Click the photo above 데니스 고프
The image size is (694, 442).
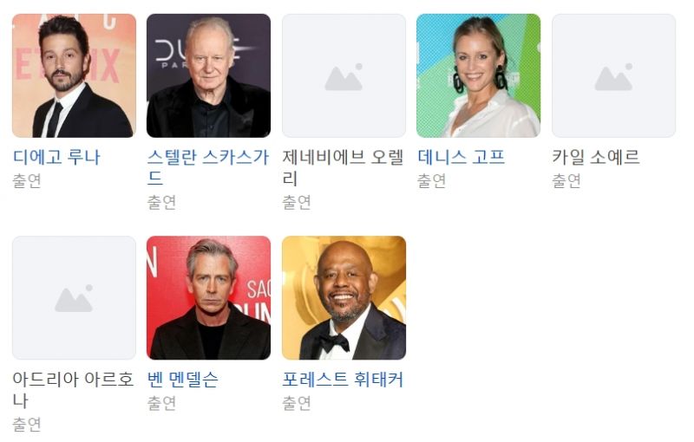(479, 75)
